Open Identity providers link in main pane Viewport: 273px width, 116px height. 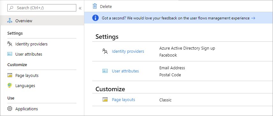coord(128,51)
